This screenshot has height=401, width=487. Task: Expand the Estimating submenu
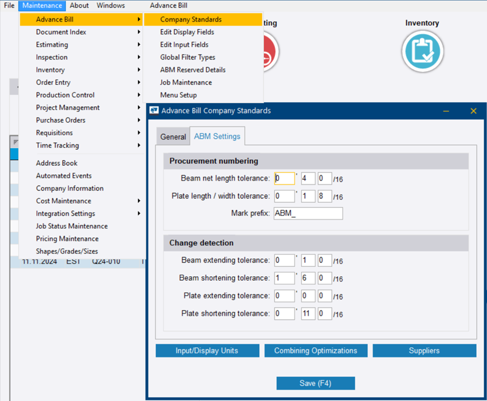(x=139, y=45)
